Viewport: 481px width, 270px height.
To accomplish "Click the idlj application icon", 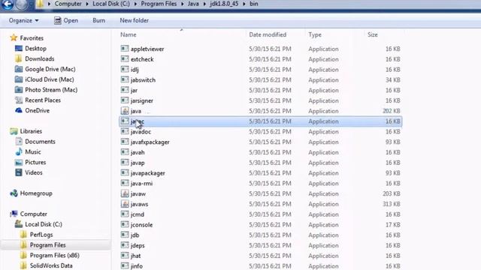I will (x=125, y=69).
